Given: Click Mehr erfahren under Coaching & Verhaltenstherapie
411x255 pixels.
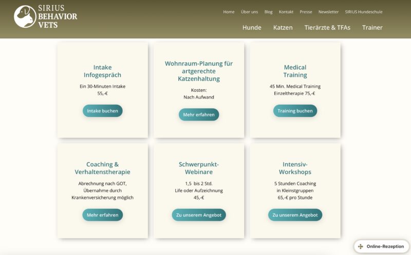Looking at the screenshot, I should (103, 215).
